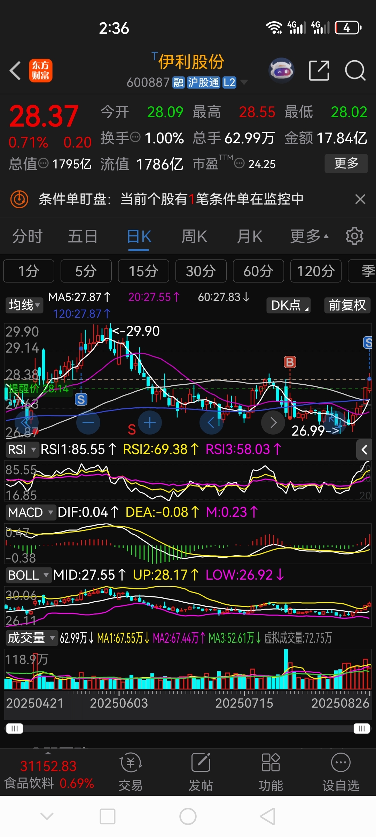Screen dimensions: 376x837
Task: Tap the current price 28.37
Action: pyautogui.click(x=44, y=116)
